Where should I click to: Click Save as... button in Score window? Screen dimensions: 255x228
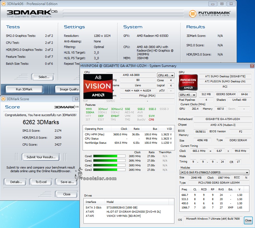[x=67, y=182]
